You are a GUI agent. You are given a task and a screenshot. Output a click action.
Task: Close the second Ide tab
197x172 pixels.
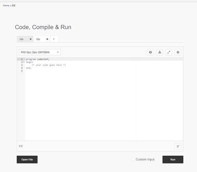click(x=47, y=39)
